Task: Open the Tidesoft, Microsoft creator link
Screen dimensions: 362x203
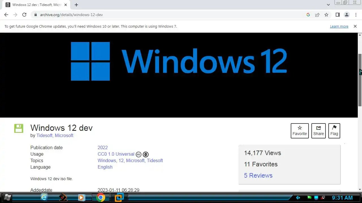Action: 55,135
